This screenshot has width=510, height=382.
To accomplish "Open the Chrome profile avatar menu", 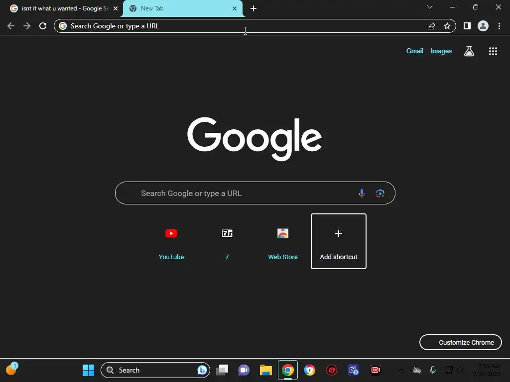I will pyautogui.click(x=483, y=26).
